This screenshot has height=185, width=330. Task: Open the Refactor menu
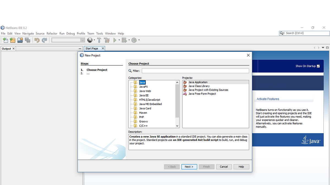click(52, 33)
